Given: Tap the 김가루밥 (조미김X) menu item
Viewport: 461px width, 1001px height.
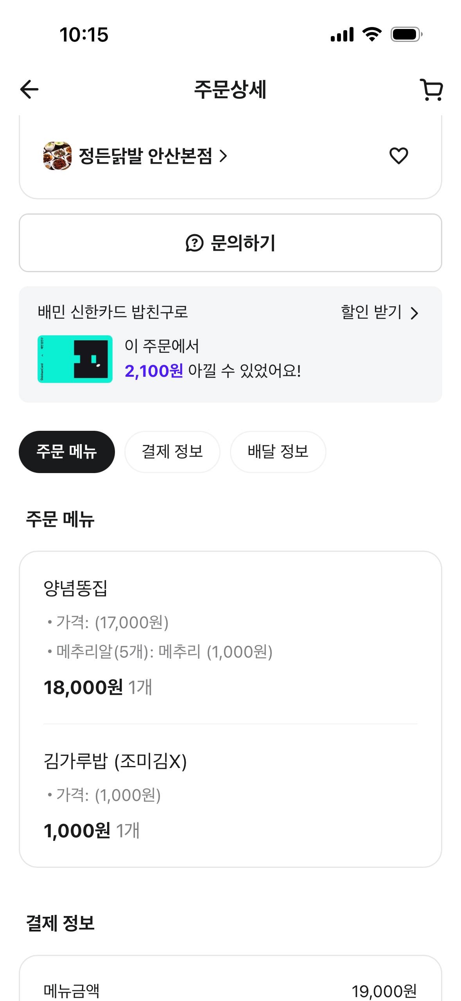Looking at the screenshot, I should [115, 761].
